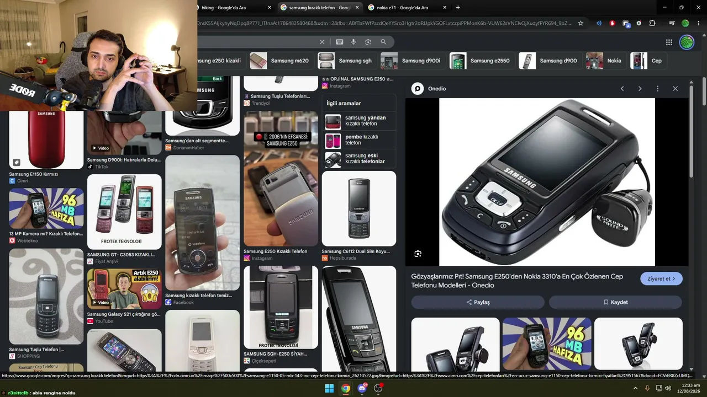Click the blue sound-waves extension icon
The image size is (707, 397).
[x=599, y=23]
